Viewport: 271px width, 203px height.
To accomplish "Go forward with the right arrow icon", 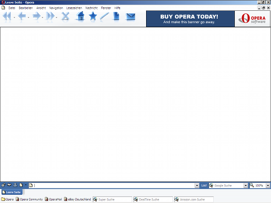I will [x=37, y=16].
